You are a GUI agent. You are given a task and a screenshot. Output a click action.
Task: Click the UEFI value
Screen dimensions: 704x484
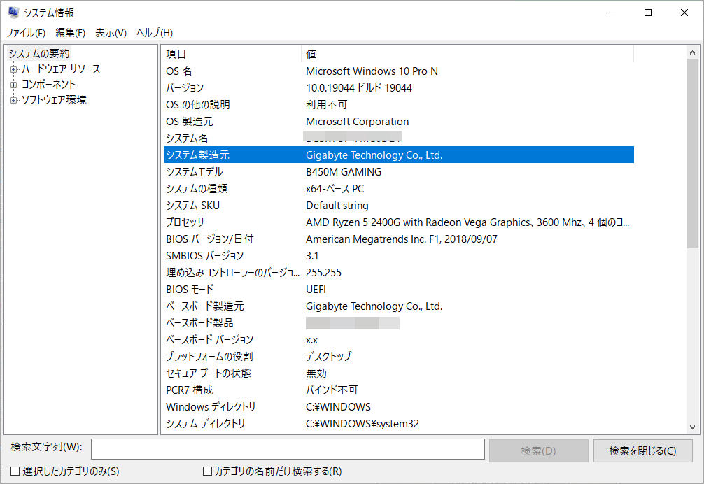pyautogui.click(x=316, y=290)
